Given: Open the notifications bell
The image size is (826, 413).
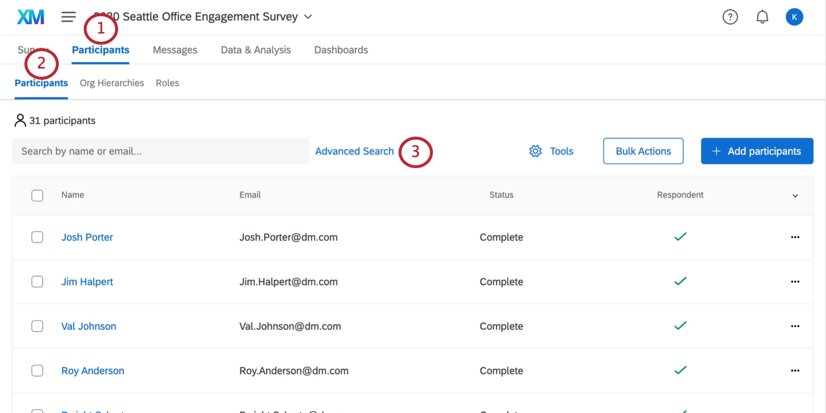Looking at the screenshot, I should [x=762, y=17].
